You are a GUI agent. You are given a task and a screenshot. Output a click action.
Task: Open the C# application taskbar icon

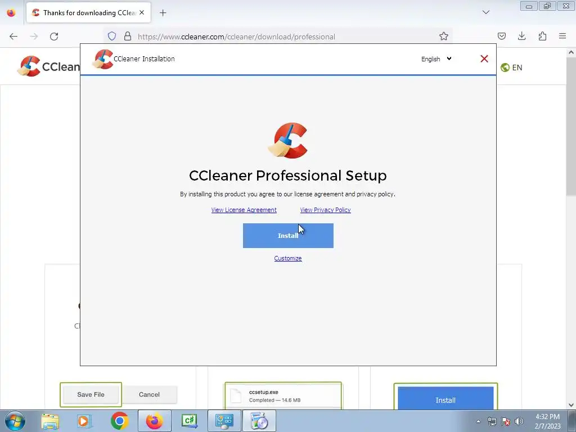(x=189, y=421)
